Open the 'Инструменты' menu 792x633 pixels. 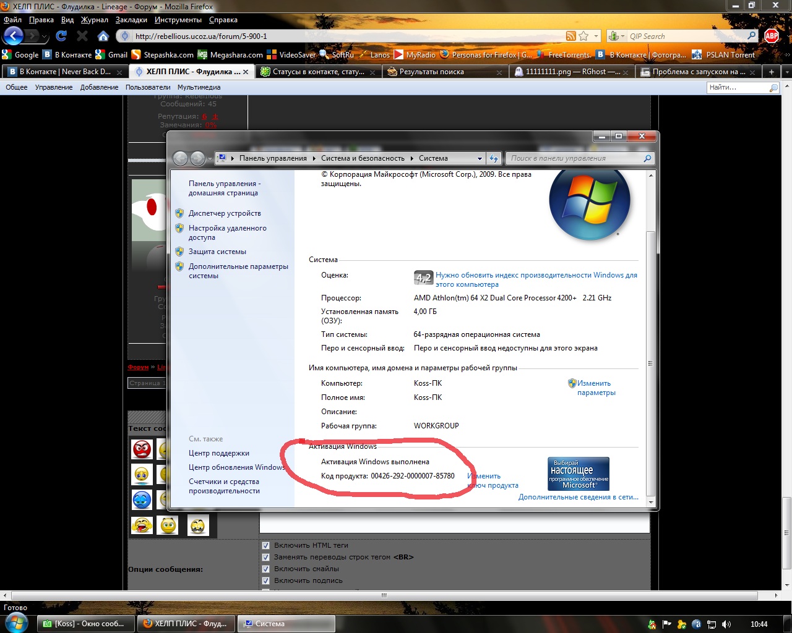point(178,20)
